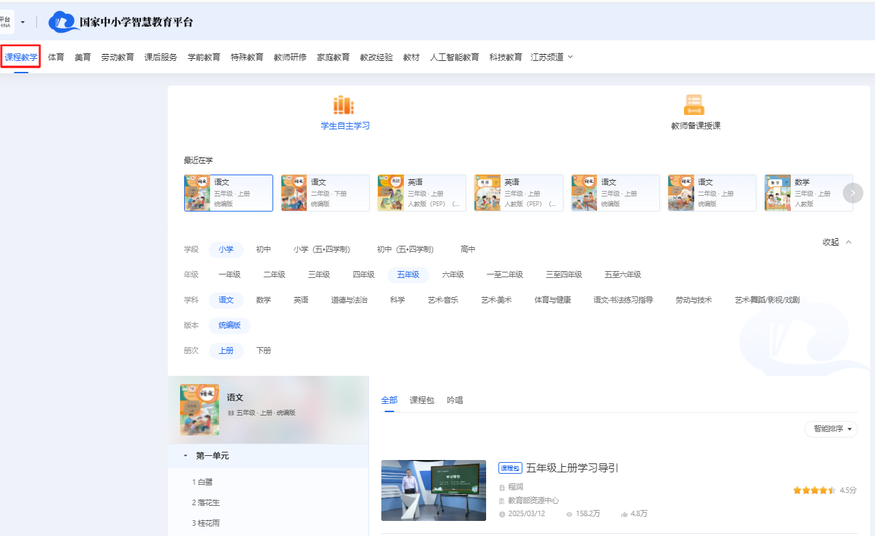
Task: Switch to the 课程包 tab above results
Action: tap(422, 400)
